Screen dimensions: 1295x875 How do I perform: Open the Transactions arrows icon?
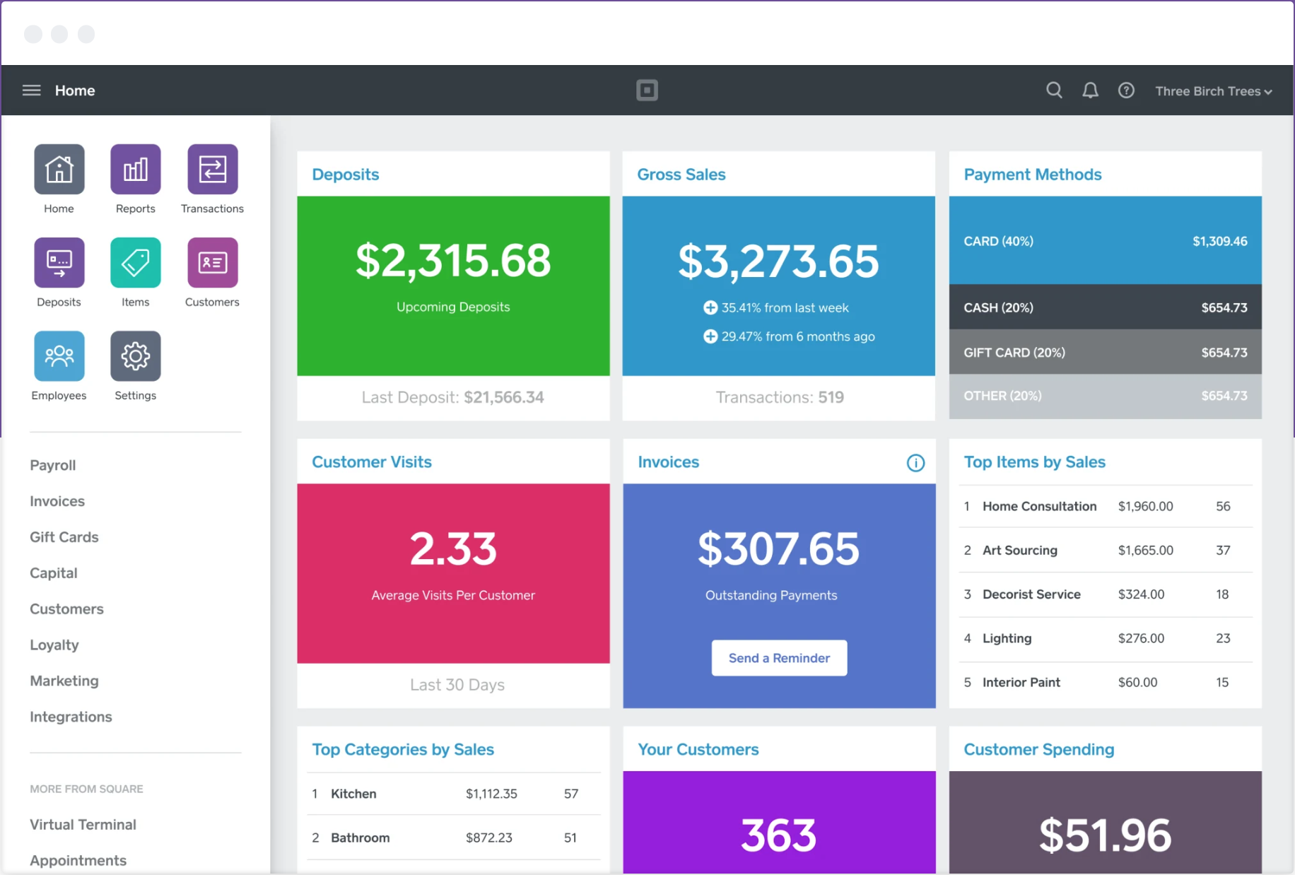click(213, 169)
